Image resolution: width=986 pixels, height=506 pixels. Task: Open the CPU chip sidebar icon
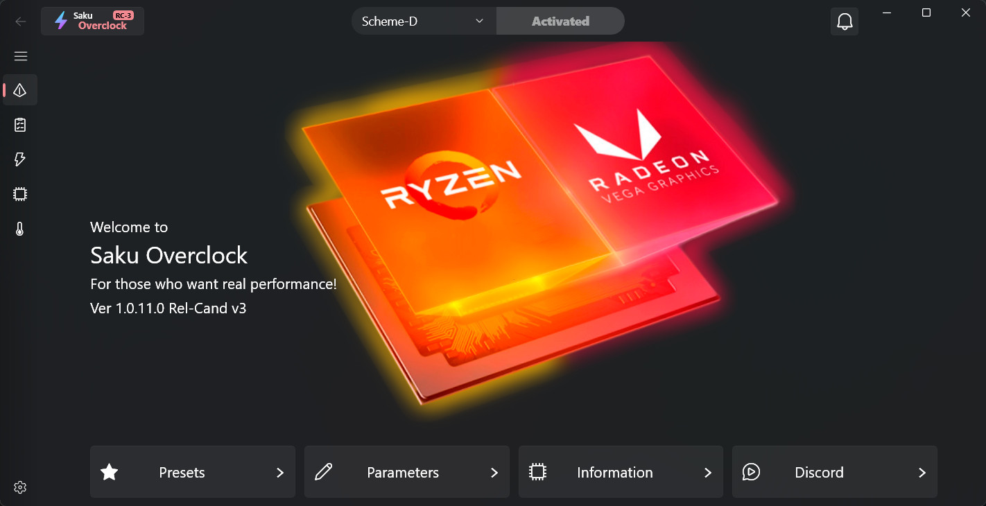[20, 194]
